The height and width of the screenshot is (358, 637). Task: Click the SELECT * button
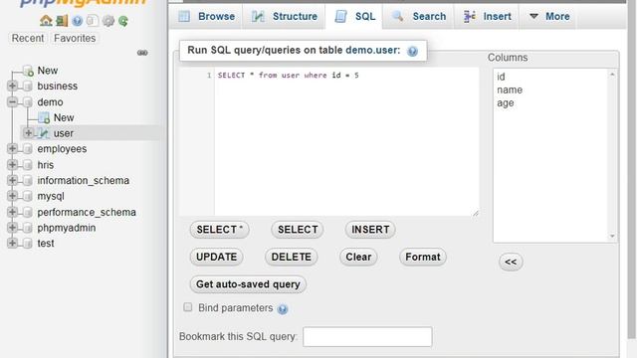219,230
